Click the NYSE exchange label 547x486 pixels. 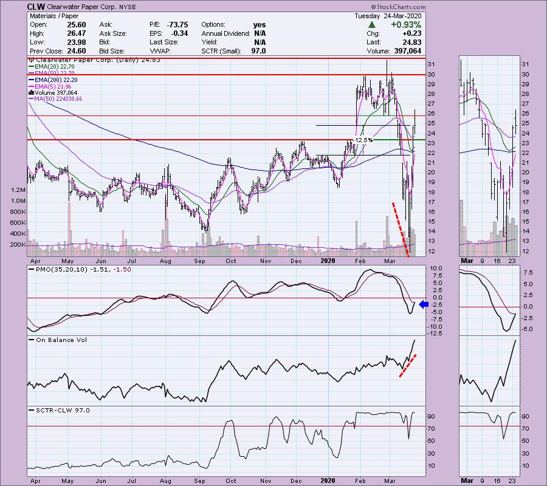pos(126,7)
